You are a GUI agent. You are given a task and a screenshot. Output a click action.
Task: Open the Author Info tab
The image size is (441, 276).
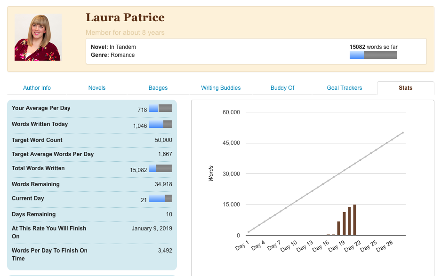coord(37,88)
